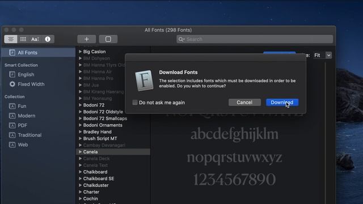Image resolution: width=363 pixels, height=204 pixels.
Task: Open the Traditional collection
Action: [29, 135]
